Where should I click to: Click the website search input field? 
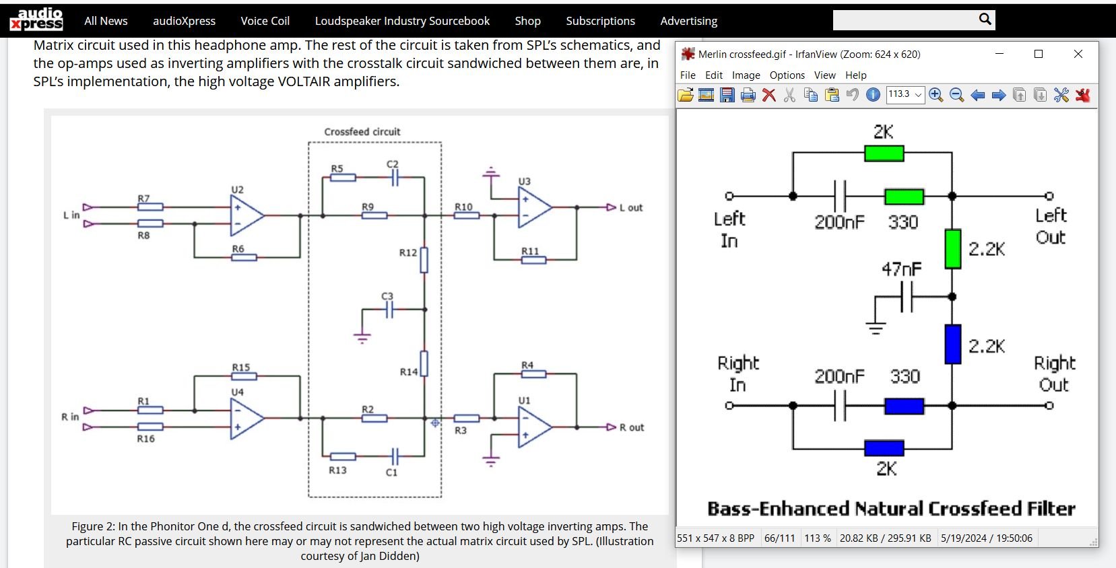[x=905, y=20]
